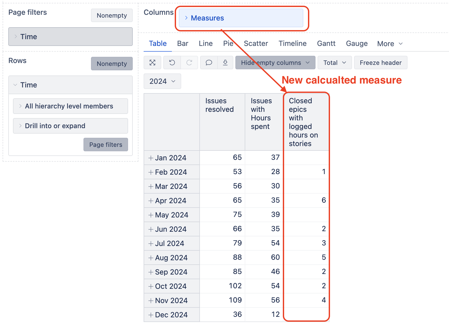Switch to the Bar chart tab
This screenshot has width=449, height=329.
(183, 43)
